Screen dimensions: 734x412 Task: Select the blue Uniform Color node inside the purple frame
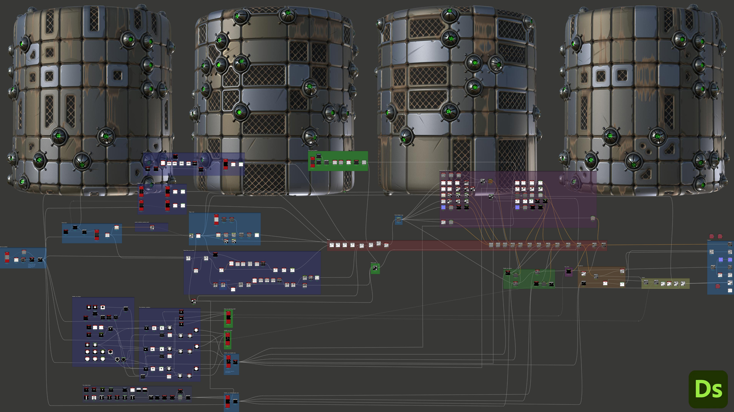(x=443, y=207)
